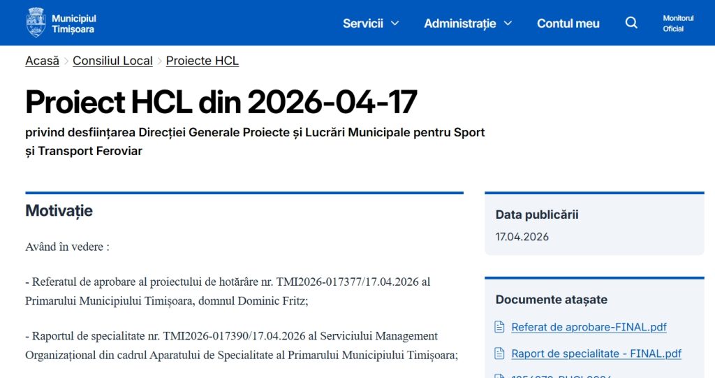Click the 17.04.2026 publication date
Image resolution: width=715 pixels, height=378 pixels.
click(x=522, y=237)
